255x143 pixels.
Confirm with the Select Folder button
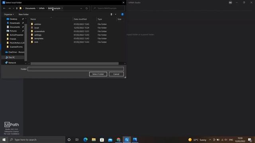(x=98, y=74)
